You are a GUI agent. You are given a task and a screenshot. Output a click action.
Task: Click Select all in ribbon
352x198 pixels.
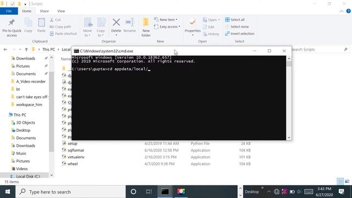point(235,20)
